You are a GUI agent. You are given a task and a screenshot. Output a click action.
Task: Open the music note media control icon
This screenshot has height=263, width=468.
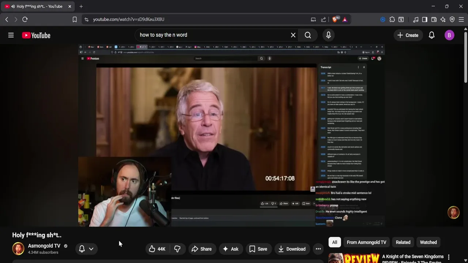pyautogui.click(x=416, y=19)
